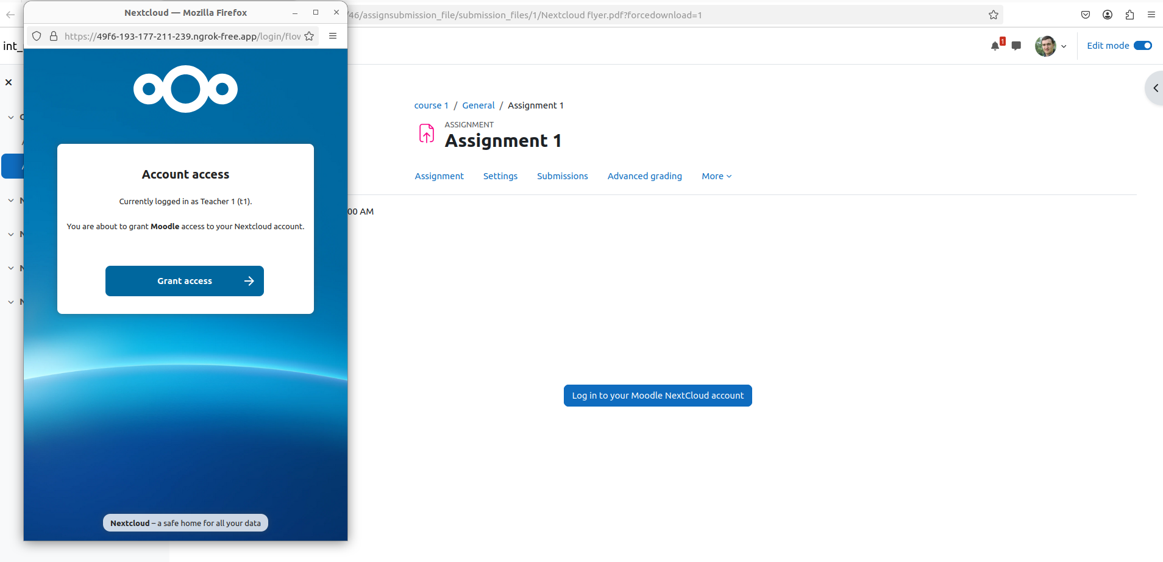Image resolution: width=1163 pixels, height=562 pixels.
Task: Open the messaging chat bubble icon
Action: (x=1016, y=46)
